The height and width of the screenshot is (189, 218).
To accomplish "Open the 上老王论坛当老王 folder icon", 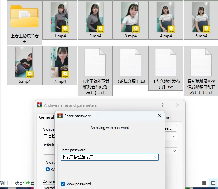I will [24, 17].
